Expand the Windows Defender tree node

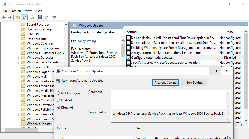click(18, 58)
